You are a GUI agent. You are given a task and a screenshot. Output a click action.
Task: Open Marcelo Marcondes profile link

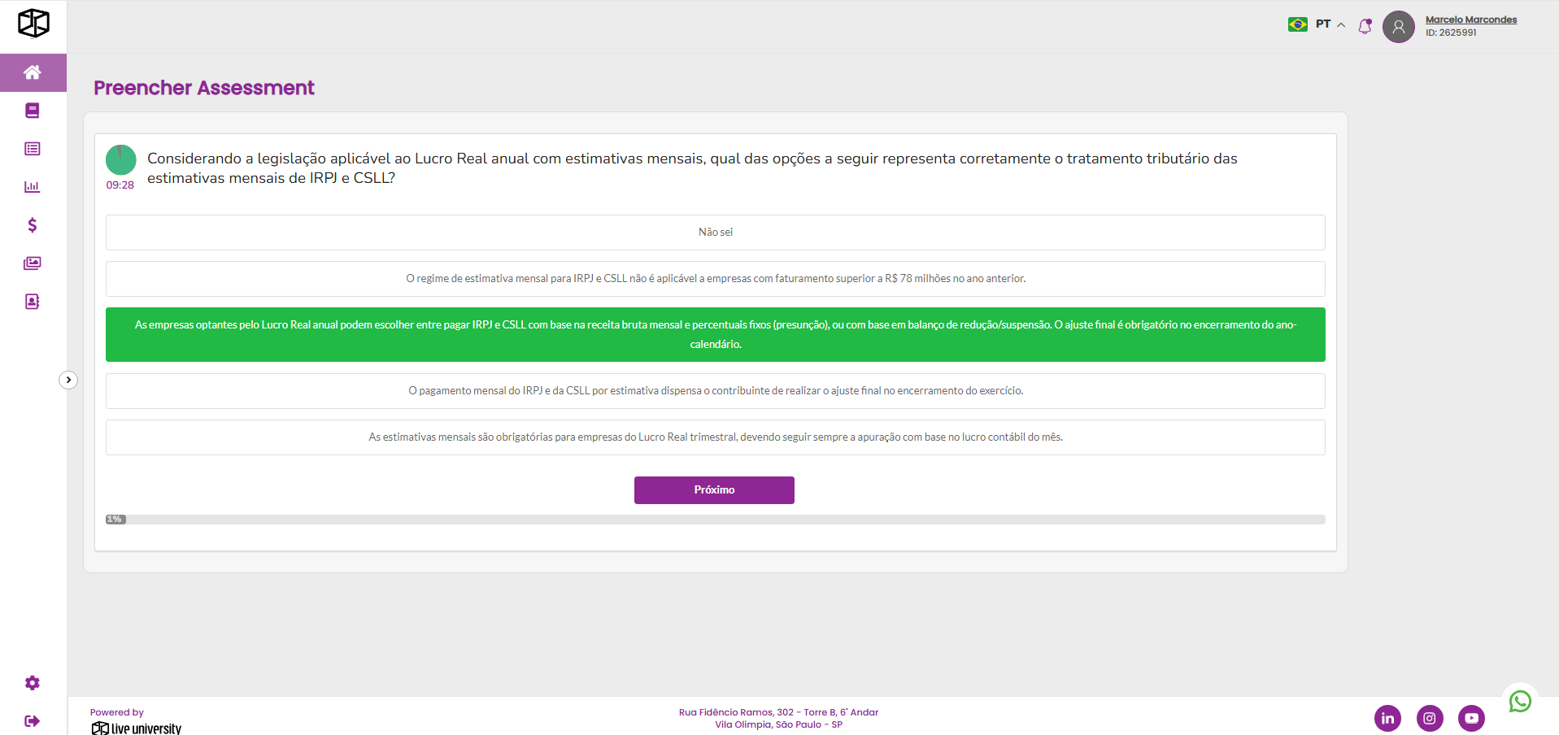click(1470, 20)
